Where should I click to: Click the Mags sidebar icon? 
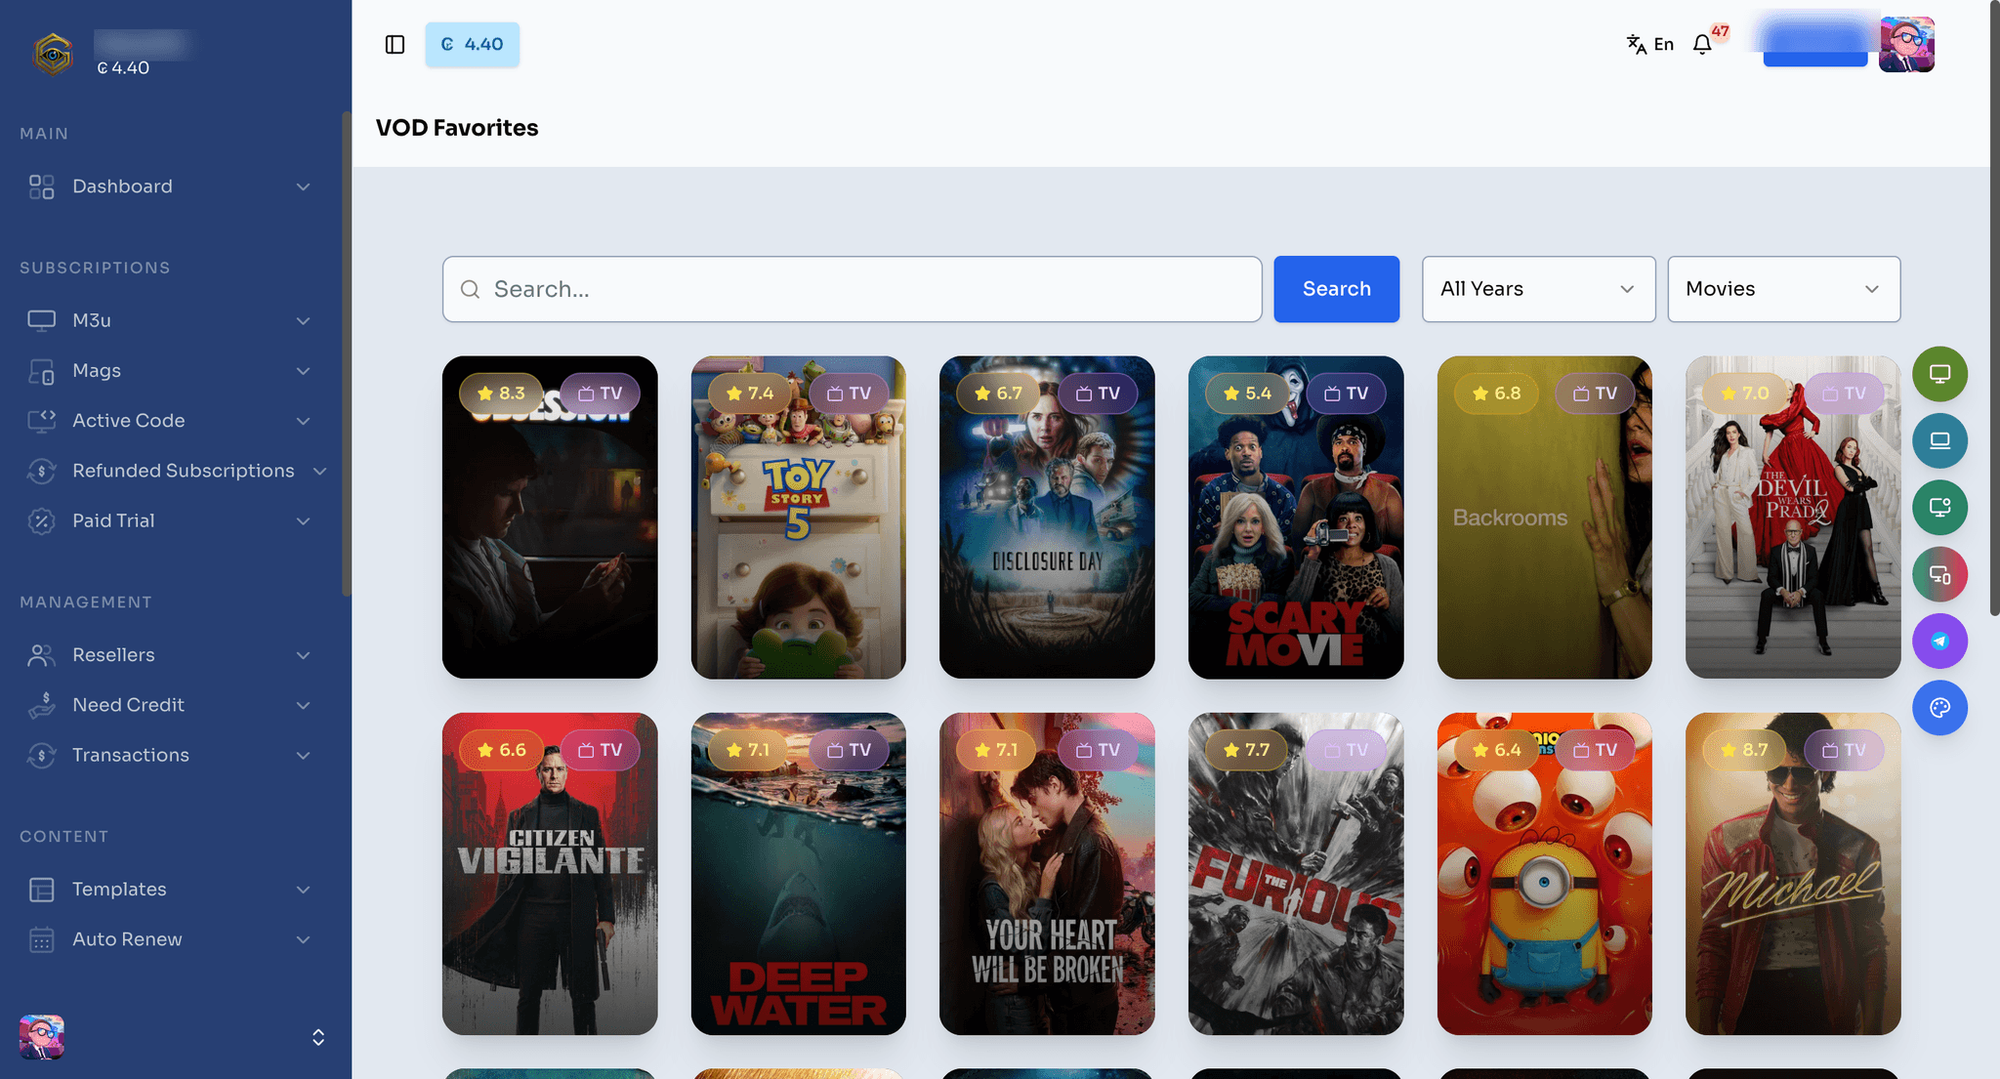tap(41, 371)
